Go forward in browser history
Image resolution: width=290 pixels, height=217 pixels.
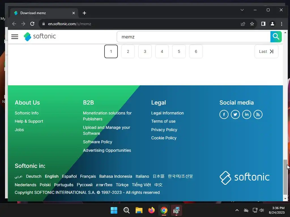point(23,24)
